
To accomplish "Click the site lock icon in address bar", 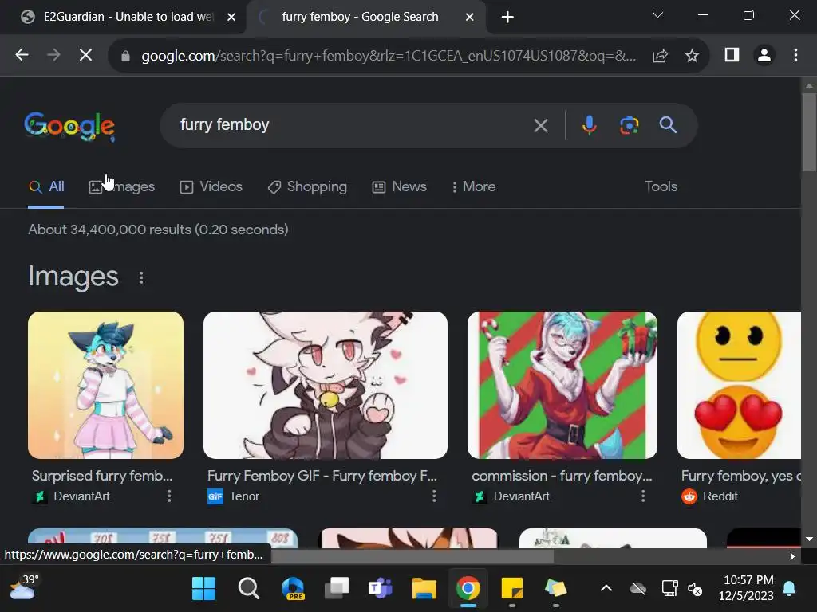I will click(x=125, y=55).
